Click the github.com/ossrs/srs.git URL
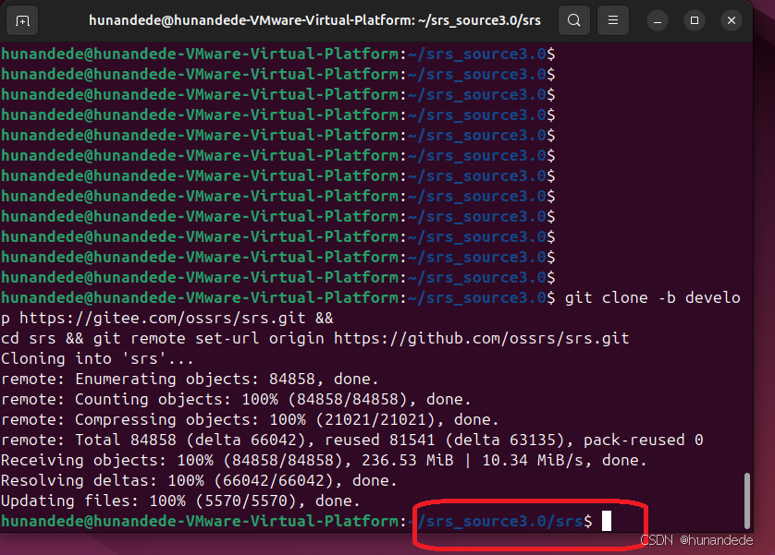 (482, 338)
